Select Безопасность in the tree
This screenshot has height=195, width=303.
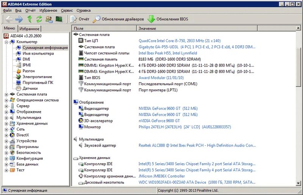[x=29, y=153]
